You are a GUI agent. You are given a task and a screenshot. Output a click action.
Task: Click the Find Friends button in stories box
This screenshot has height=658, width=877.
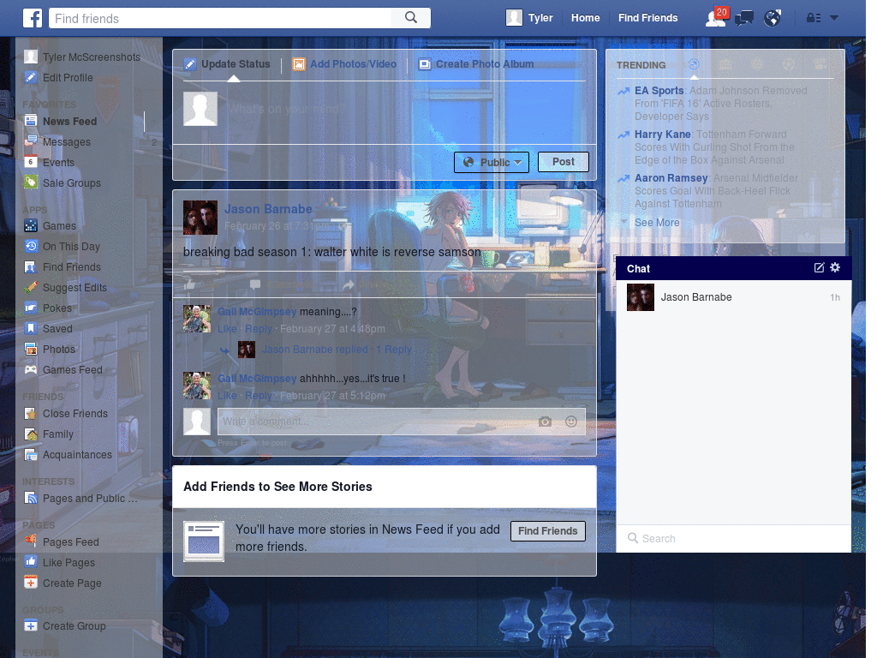tap(547, 531)
